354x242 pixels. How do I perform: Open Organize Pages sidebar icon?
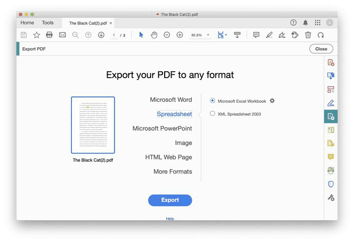(x=331, y=89)
